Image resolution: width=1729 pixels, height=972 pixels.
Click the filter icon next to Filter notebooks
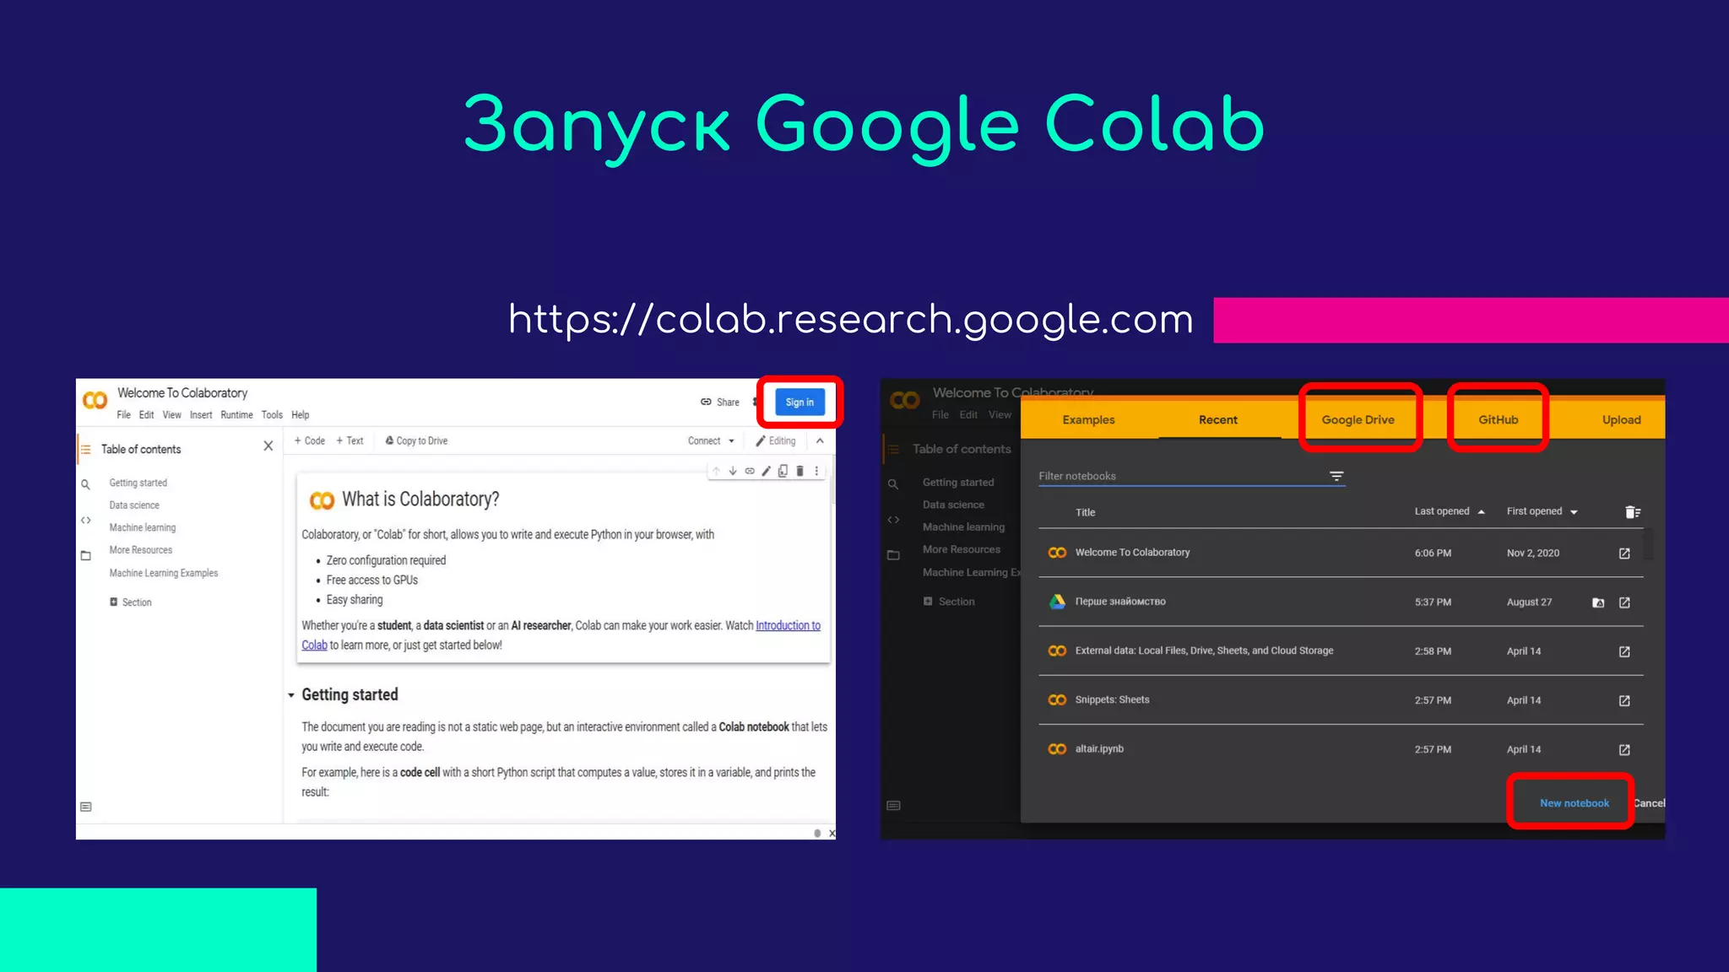(1336, 476)
